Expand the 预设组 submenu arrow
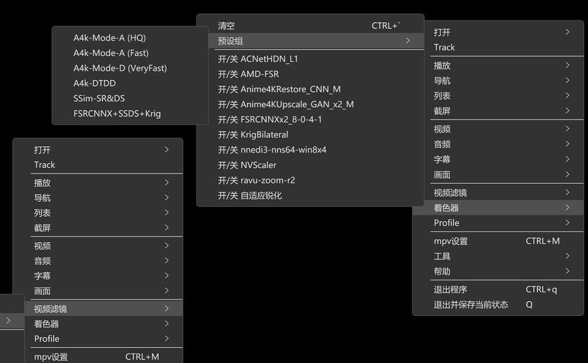 (407, 41)
